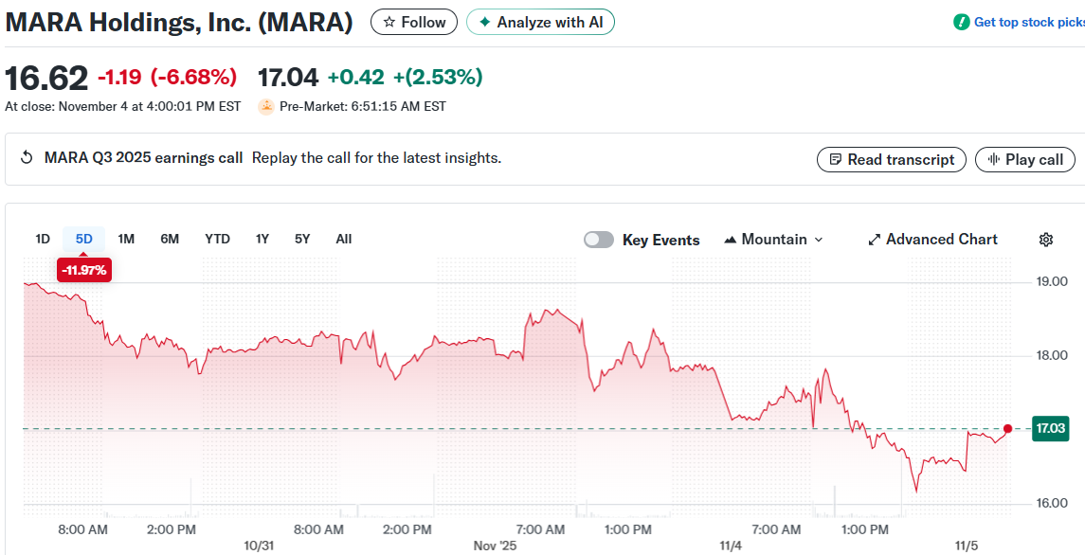Click the chart settings gear icon

(x=1046, y=240)
